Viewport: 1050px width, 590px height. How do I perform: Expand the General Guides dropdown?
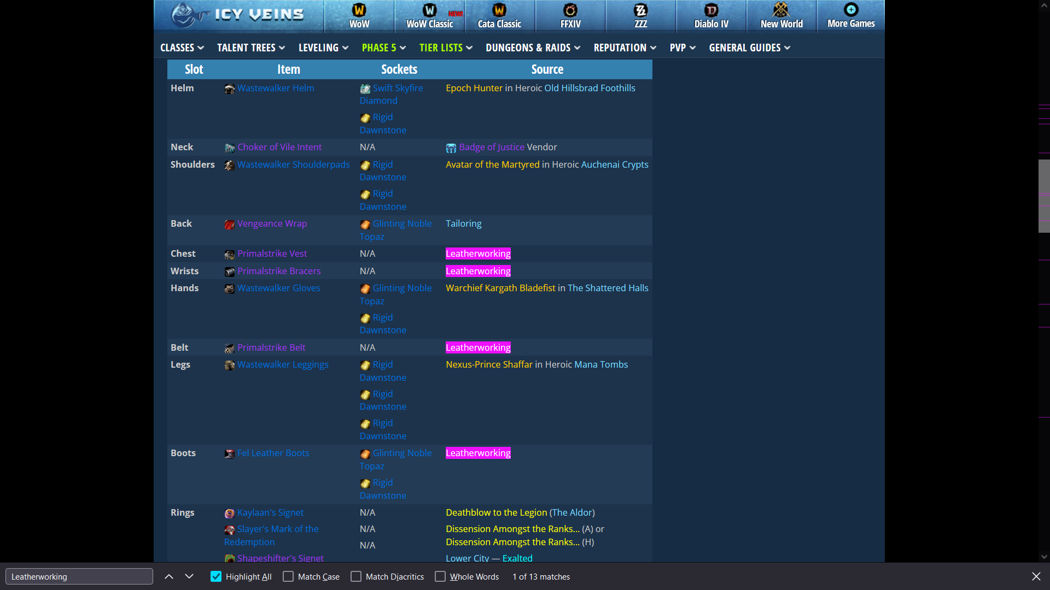750,48
